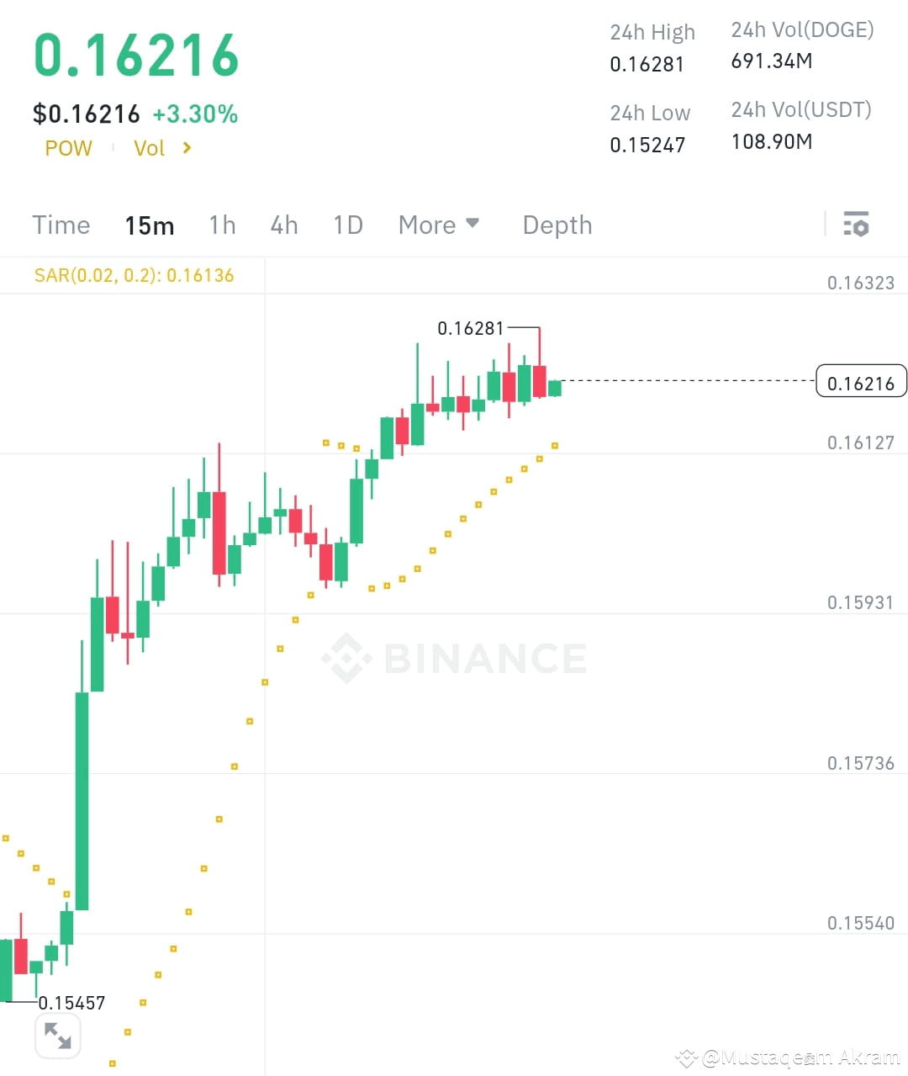The width and height of the screenshot is (908, 1076).
Task: Switch to the Time chart view
Action: (x=61, y=225)
